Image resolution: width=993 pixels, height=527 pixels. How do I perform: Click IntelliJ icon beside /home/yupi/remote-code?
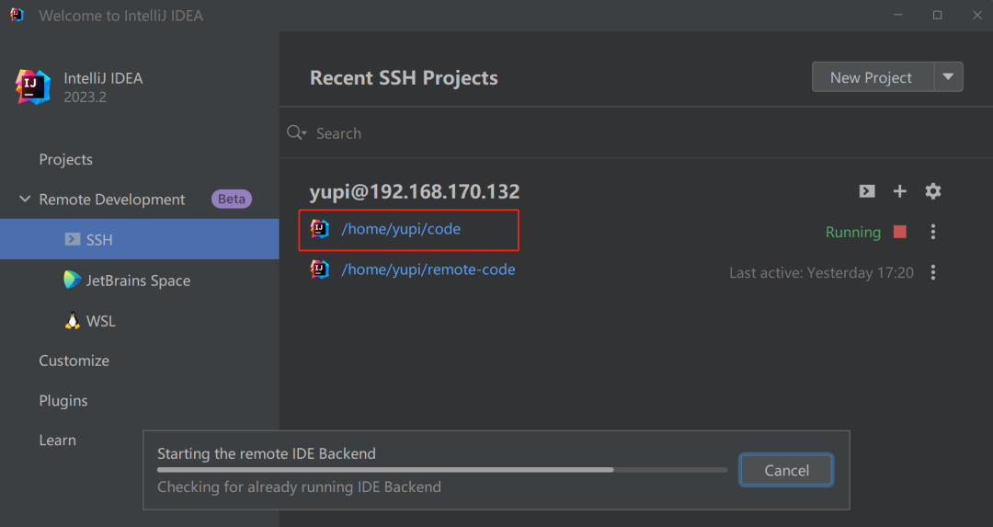(320, 269)
